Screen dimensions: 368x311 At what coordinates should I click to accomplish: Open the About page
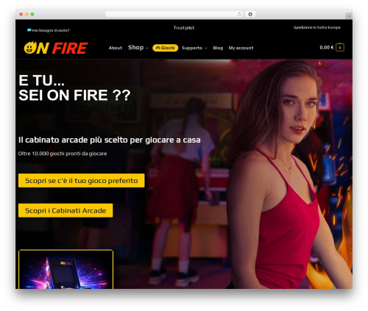(x=116, y=48)
